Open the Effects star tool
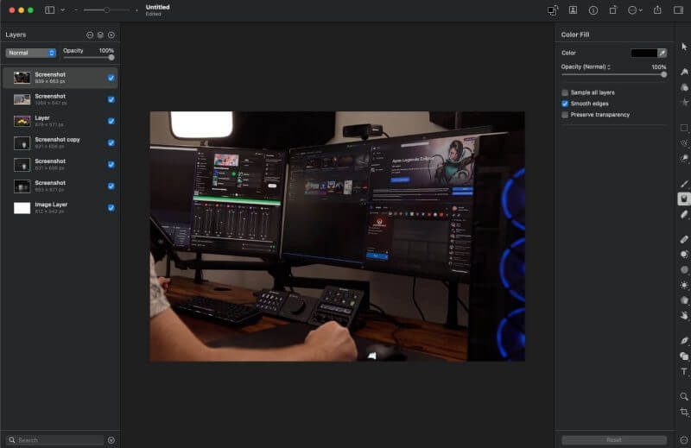Image resolution: width=691 pixels, height=448 pixels. pyautogui.click(x=684, y=102)
